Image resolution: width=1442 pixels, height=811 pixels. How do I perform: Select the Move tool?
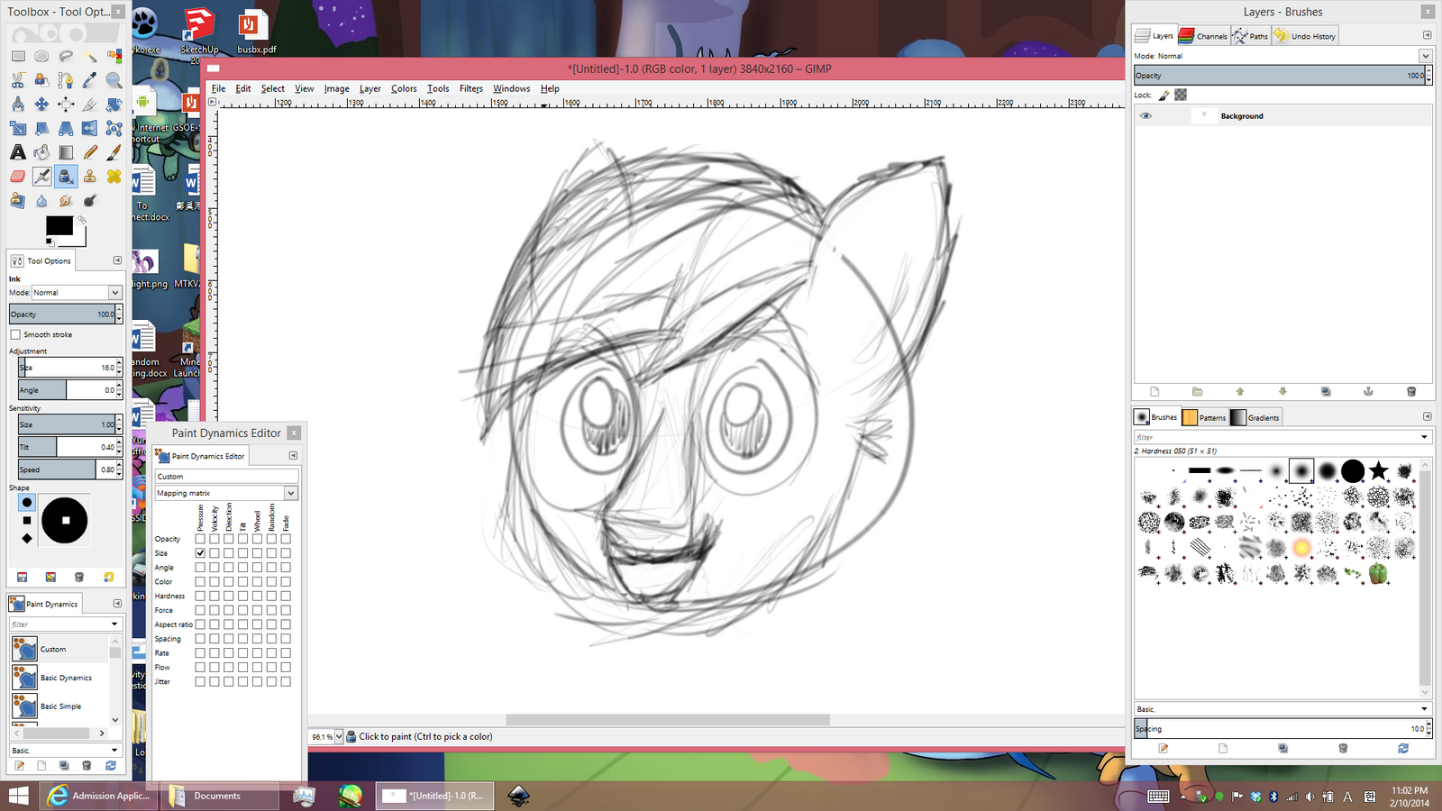click(x=41, y=105)
